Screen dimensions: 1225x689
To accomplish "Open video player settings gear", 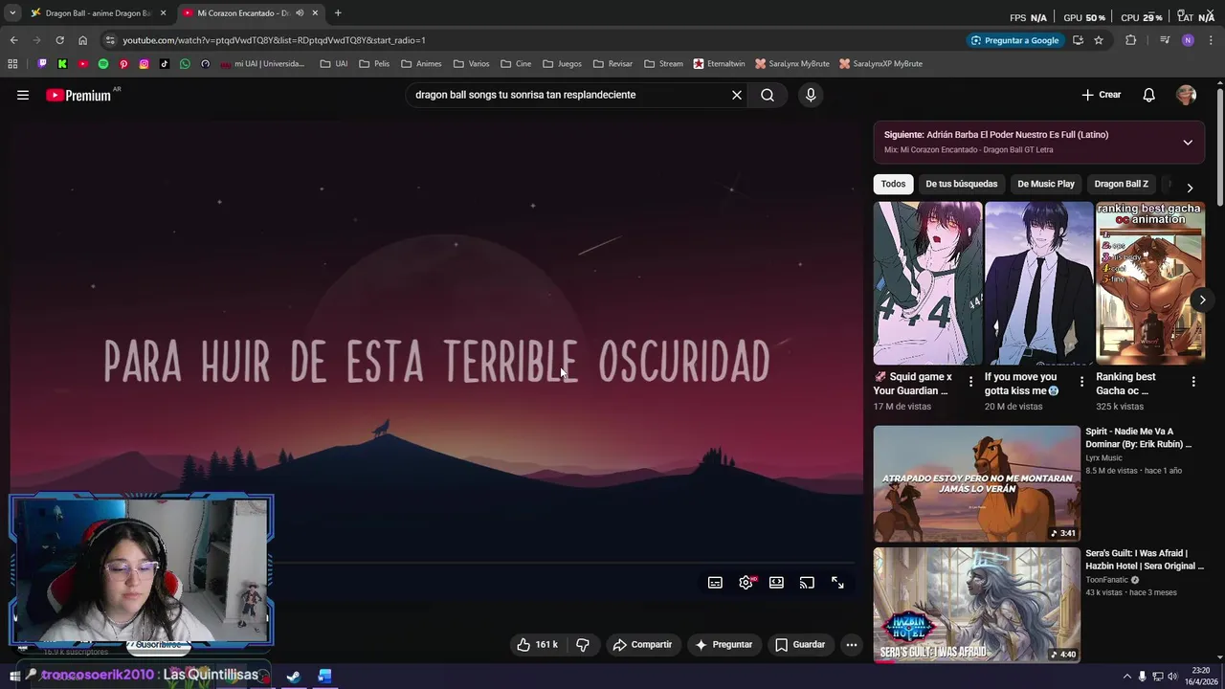I will pos(746,583).
